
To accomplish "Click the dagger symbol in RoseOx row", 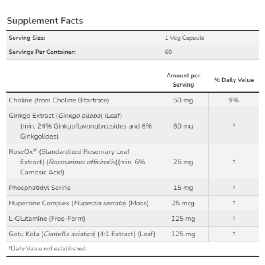I will coord(234,161).
